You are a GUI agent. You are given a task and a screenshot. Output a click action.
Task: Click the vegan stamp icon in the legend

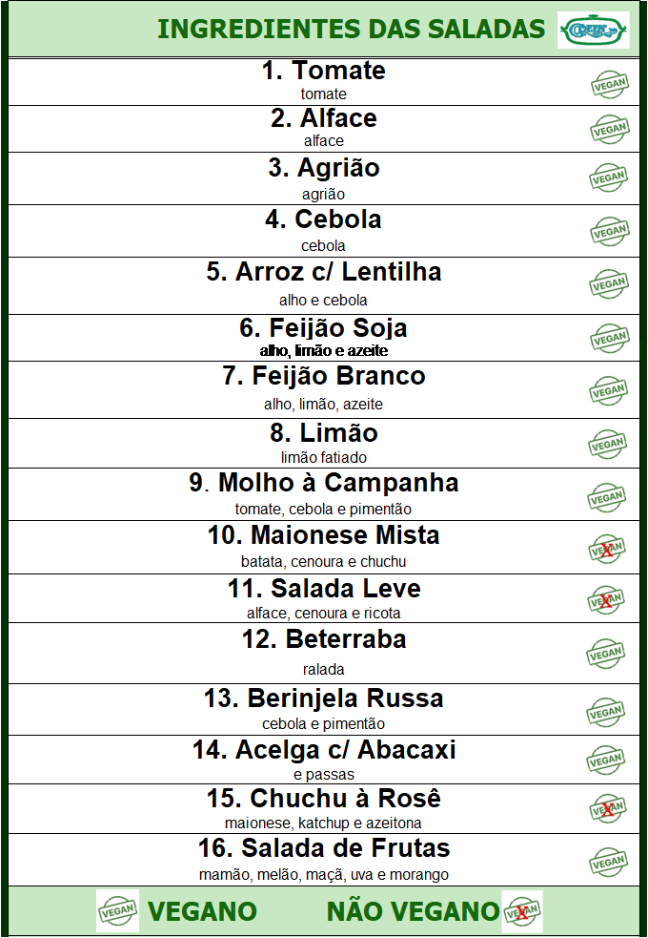117,911
